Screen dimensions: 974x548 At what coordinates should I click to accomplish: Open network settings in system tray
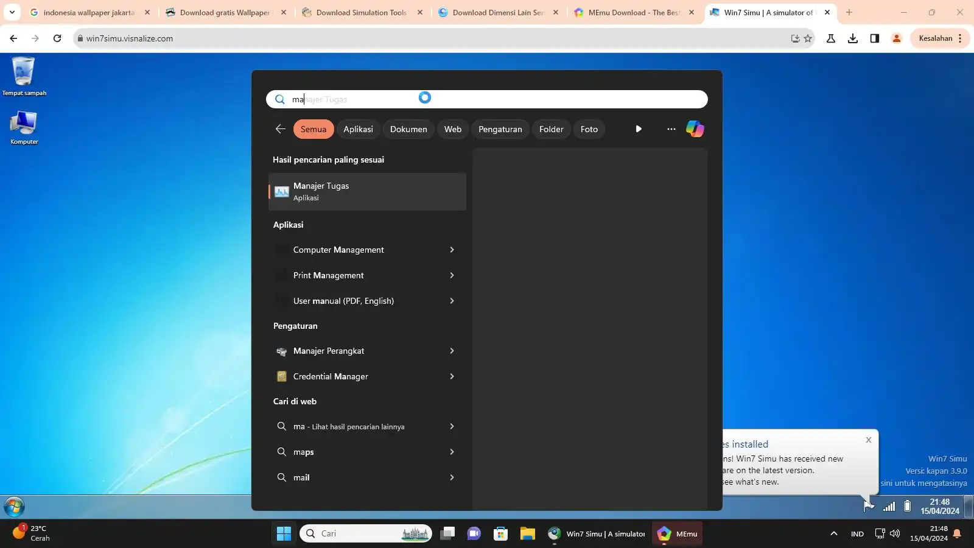tap(880, 534)
